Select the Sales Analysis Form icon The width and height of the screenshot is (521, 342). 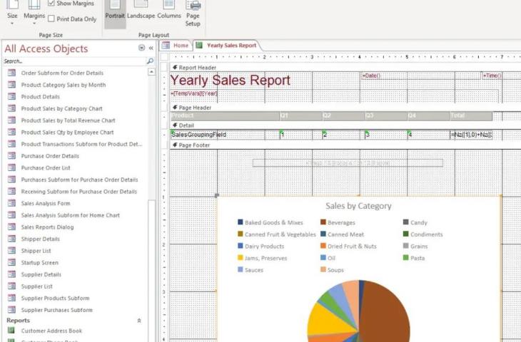coord(11,203)
